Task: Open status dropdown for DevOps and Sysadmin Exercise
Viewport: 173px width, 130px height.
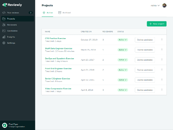Action: [x=123, y=60]
